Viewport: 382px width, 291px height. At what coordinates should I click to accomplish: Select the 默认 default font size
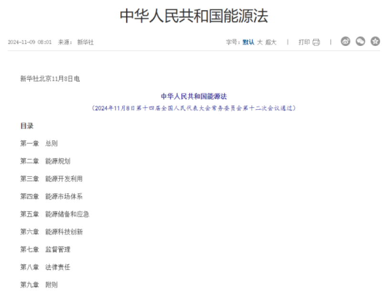tap(250, 42)
